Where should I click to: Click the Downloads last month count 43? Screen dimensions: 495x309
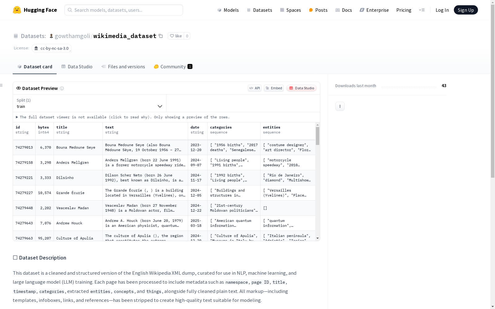pyautogui.click(x=444, y=86)
